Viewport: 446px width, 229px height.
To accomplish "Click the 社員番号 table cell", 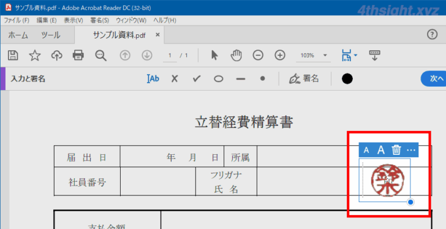I will tap(87, 182).
